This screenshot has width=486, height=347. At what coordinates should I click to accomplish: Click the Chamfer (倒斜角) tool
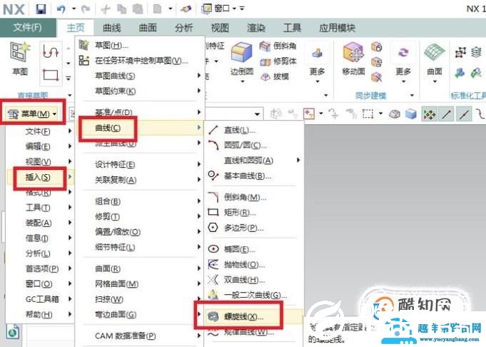click(278, 46)
